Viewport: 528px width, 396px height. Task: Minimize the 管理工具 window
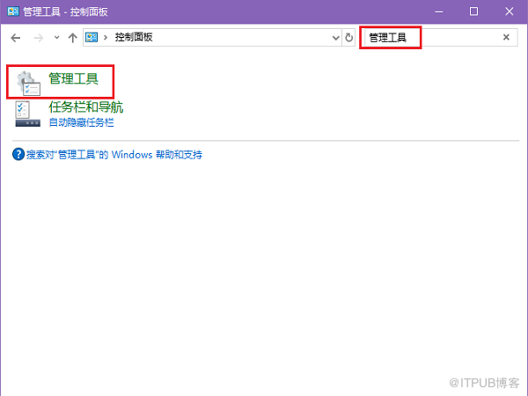click(439, 11)
